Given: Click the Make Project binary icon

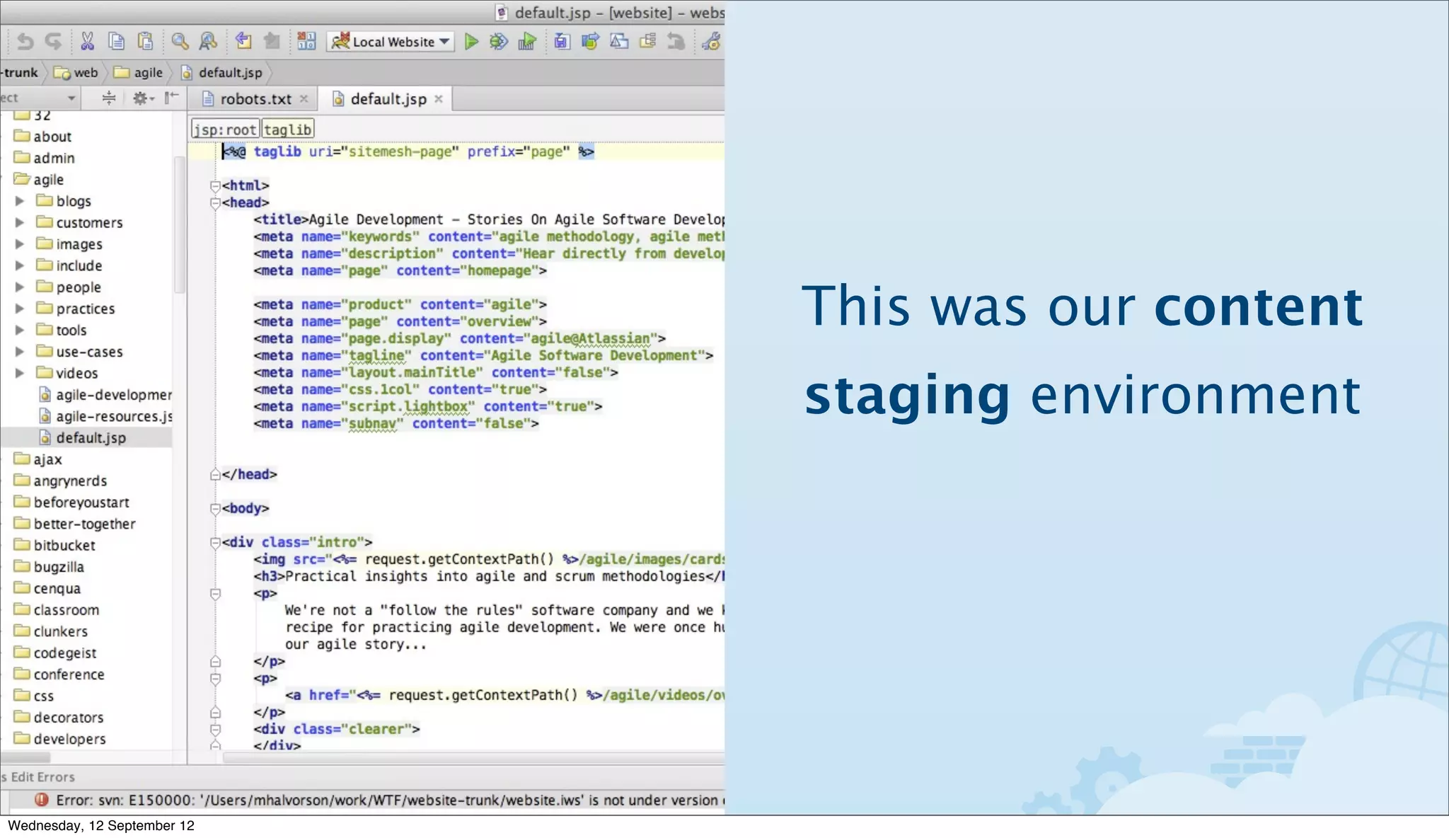Looking at the screenshot, I should point(306,42).
